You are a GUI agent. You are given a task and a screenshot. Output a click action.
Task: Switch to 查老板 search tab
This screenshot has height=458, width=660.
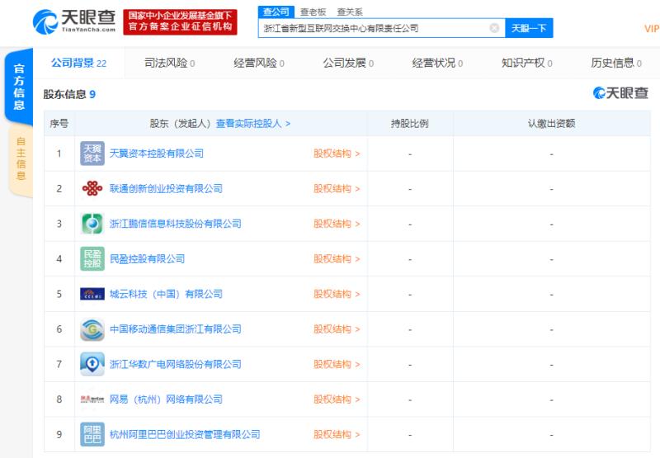[313, 12]
